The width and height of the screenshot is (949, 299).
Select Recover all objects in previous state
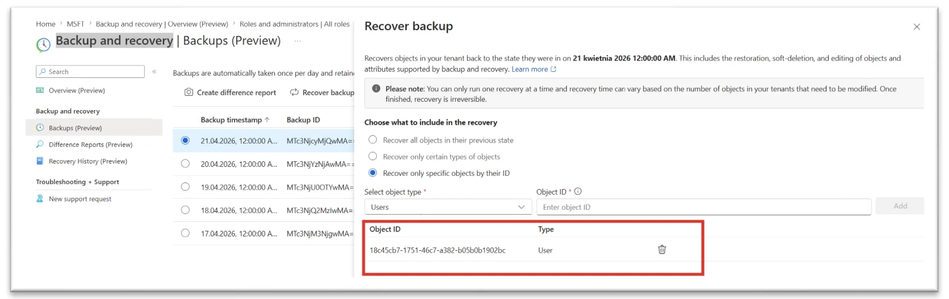tap(373, 140)
